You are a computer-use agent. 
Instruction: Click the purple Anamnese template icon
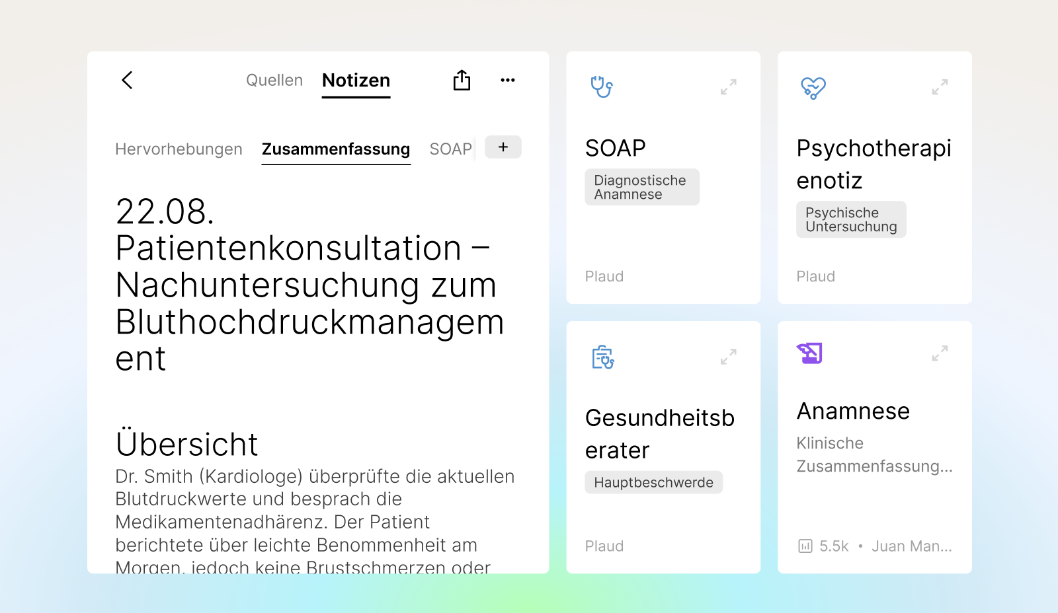tap(809, 353)
